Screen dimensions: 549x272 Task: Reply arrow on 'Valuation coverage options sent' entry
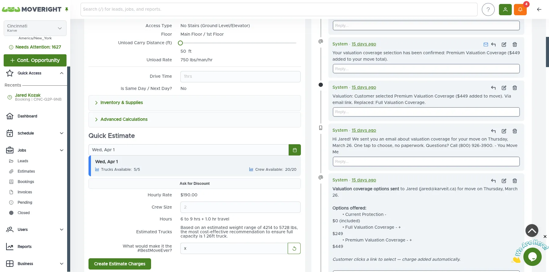coord(493,181)
